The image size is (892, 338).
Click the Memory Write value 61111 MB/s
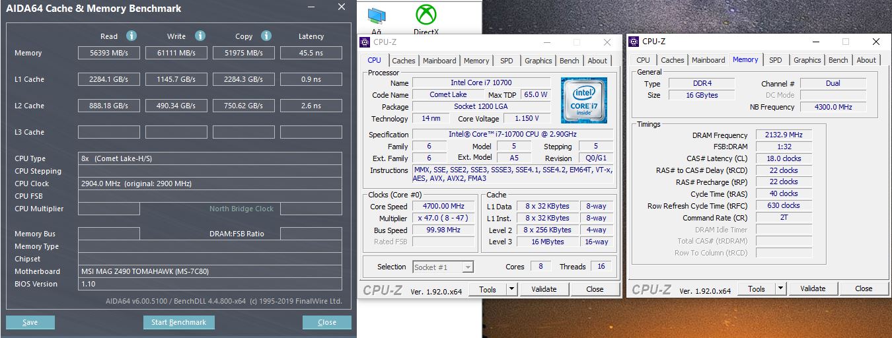[x=176, y=53]
